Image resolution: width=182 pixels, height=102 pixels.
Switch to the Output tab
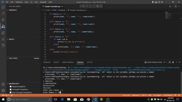[56, 62]
